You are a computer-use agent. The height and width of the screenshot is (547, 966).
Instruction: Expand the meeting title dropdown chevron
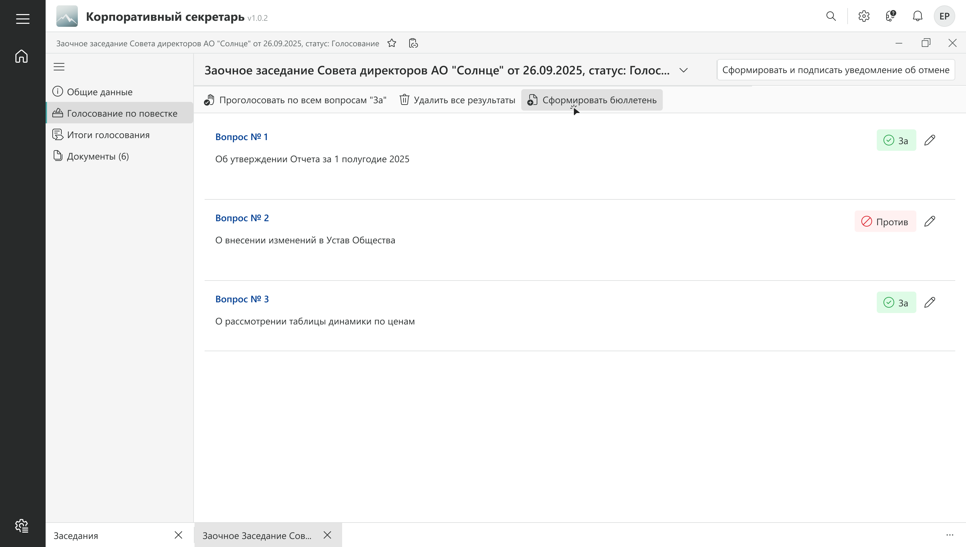point(683,70)
